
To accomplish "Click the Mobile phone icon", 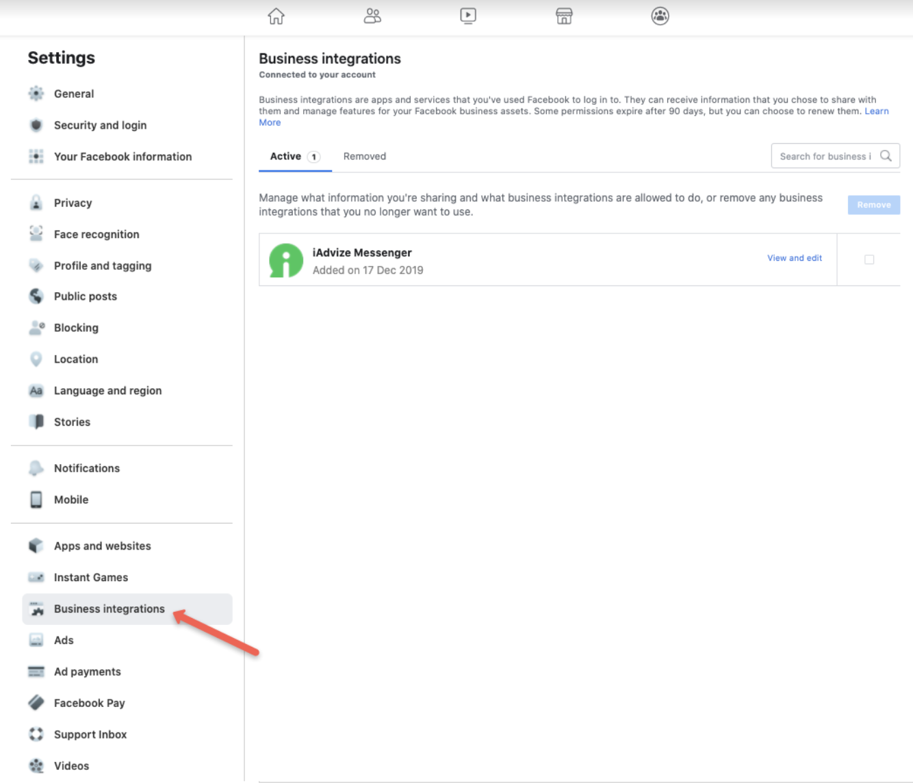I will click(x=36, y=500).
